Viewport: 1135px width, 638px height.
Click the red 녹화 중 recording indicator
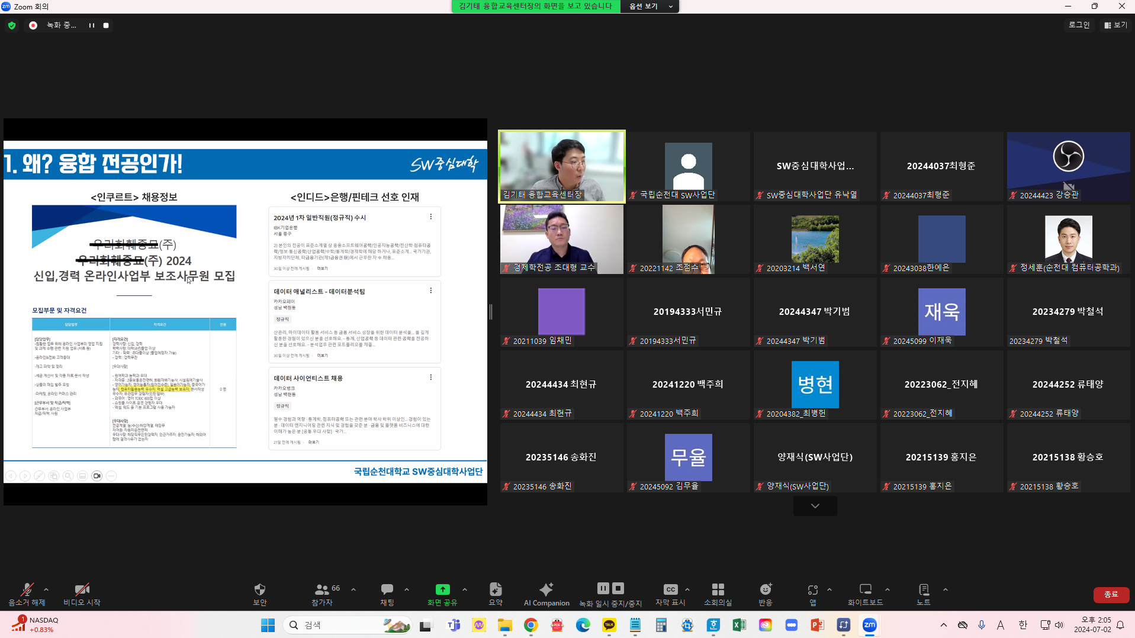click(x=33, y=25)
